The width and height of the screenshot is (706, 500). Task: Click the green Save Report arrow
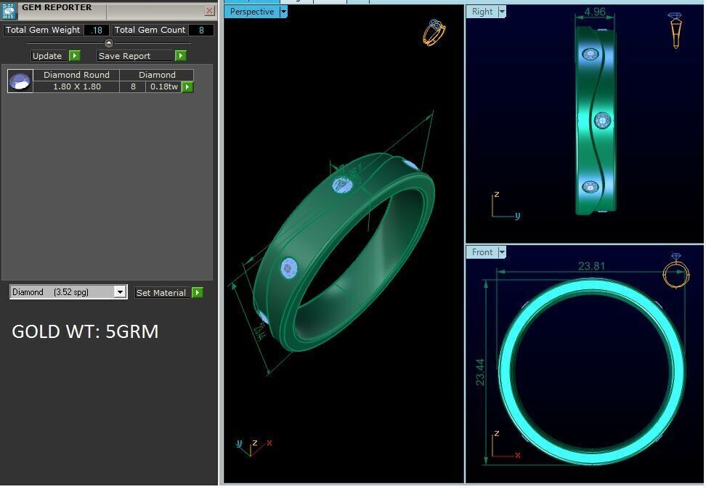click(181, 55)
